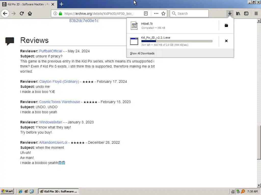261x195 pixels.
Task: Cancel the Kid_Pix_3D_v2.2.1.exe download
Action: click(x=226, y=41)
